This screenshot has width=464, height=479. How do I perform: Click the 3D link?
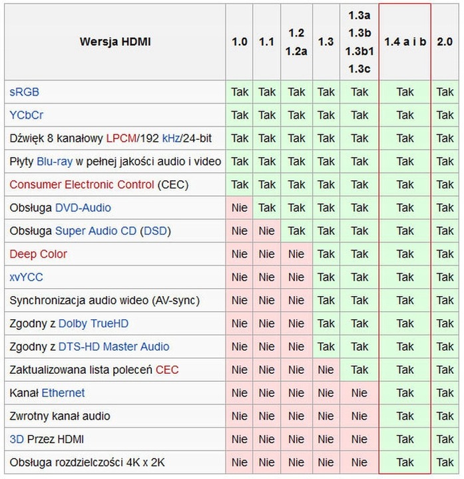[x=17, y=439]
